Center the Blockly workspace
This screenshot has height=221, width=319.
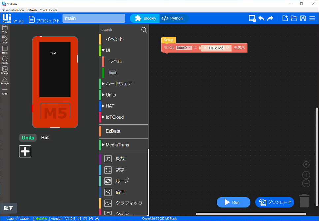(x=306, y=164)
